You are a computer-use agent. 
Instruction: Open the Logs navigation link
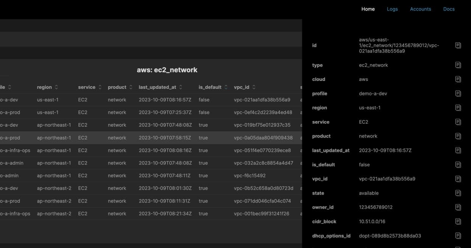tap(392, 9)
